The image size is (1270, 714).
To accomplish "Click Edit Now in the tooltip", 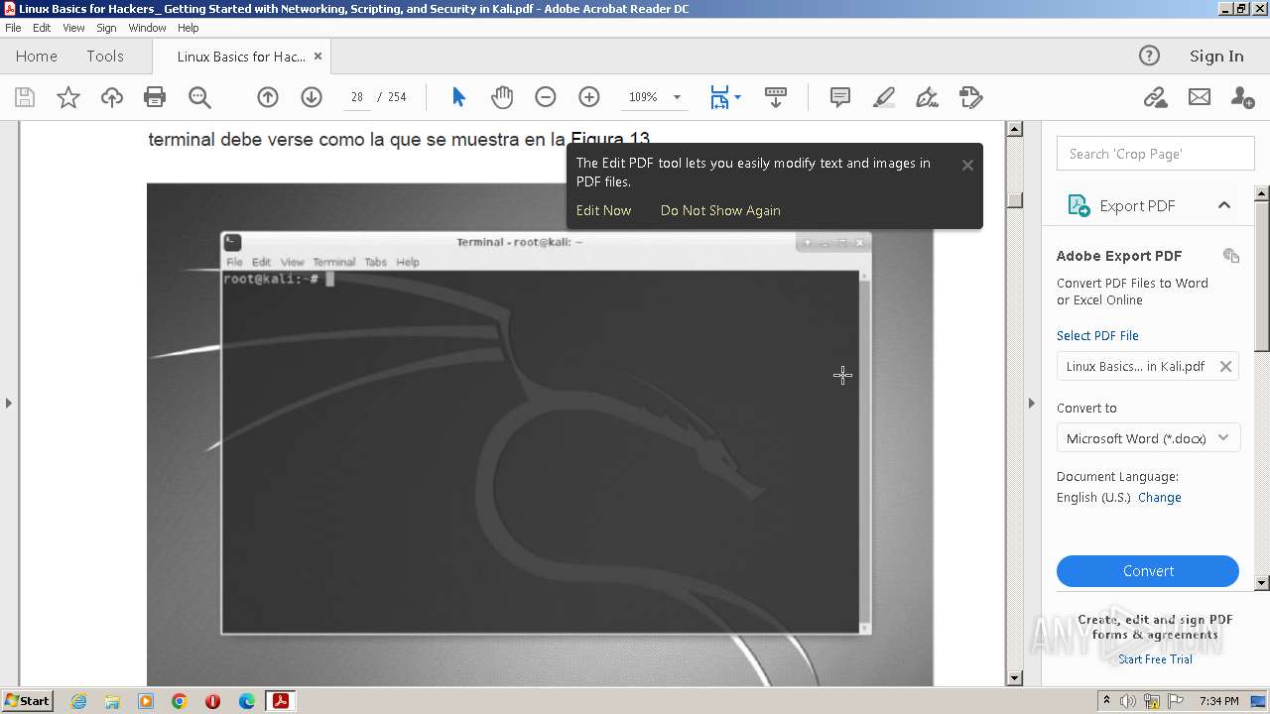I will coord(603,210).
